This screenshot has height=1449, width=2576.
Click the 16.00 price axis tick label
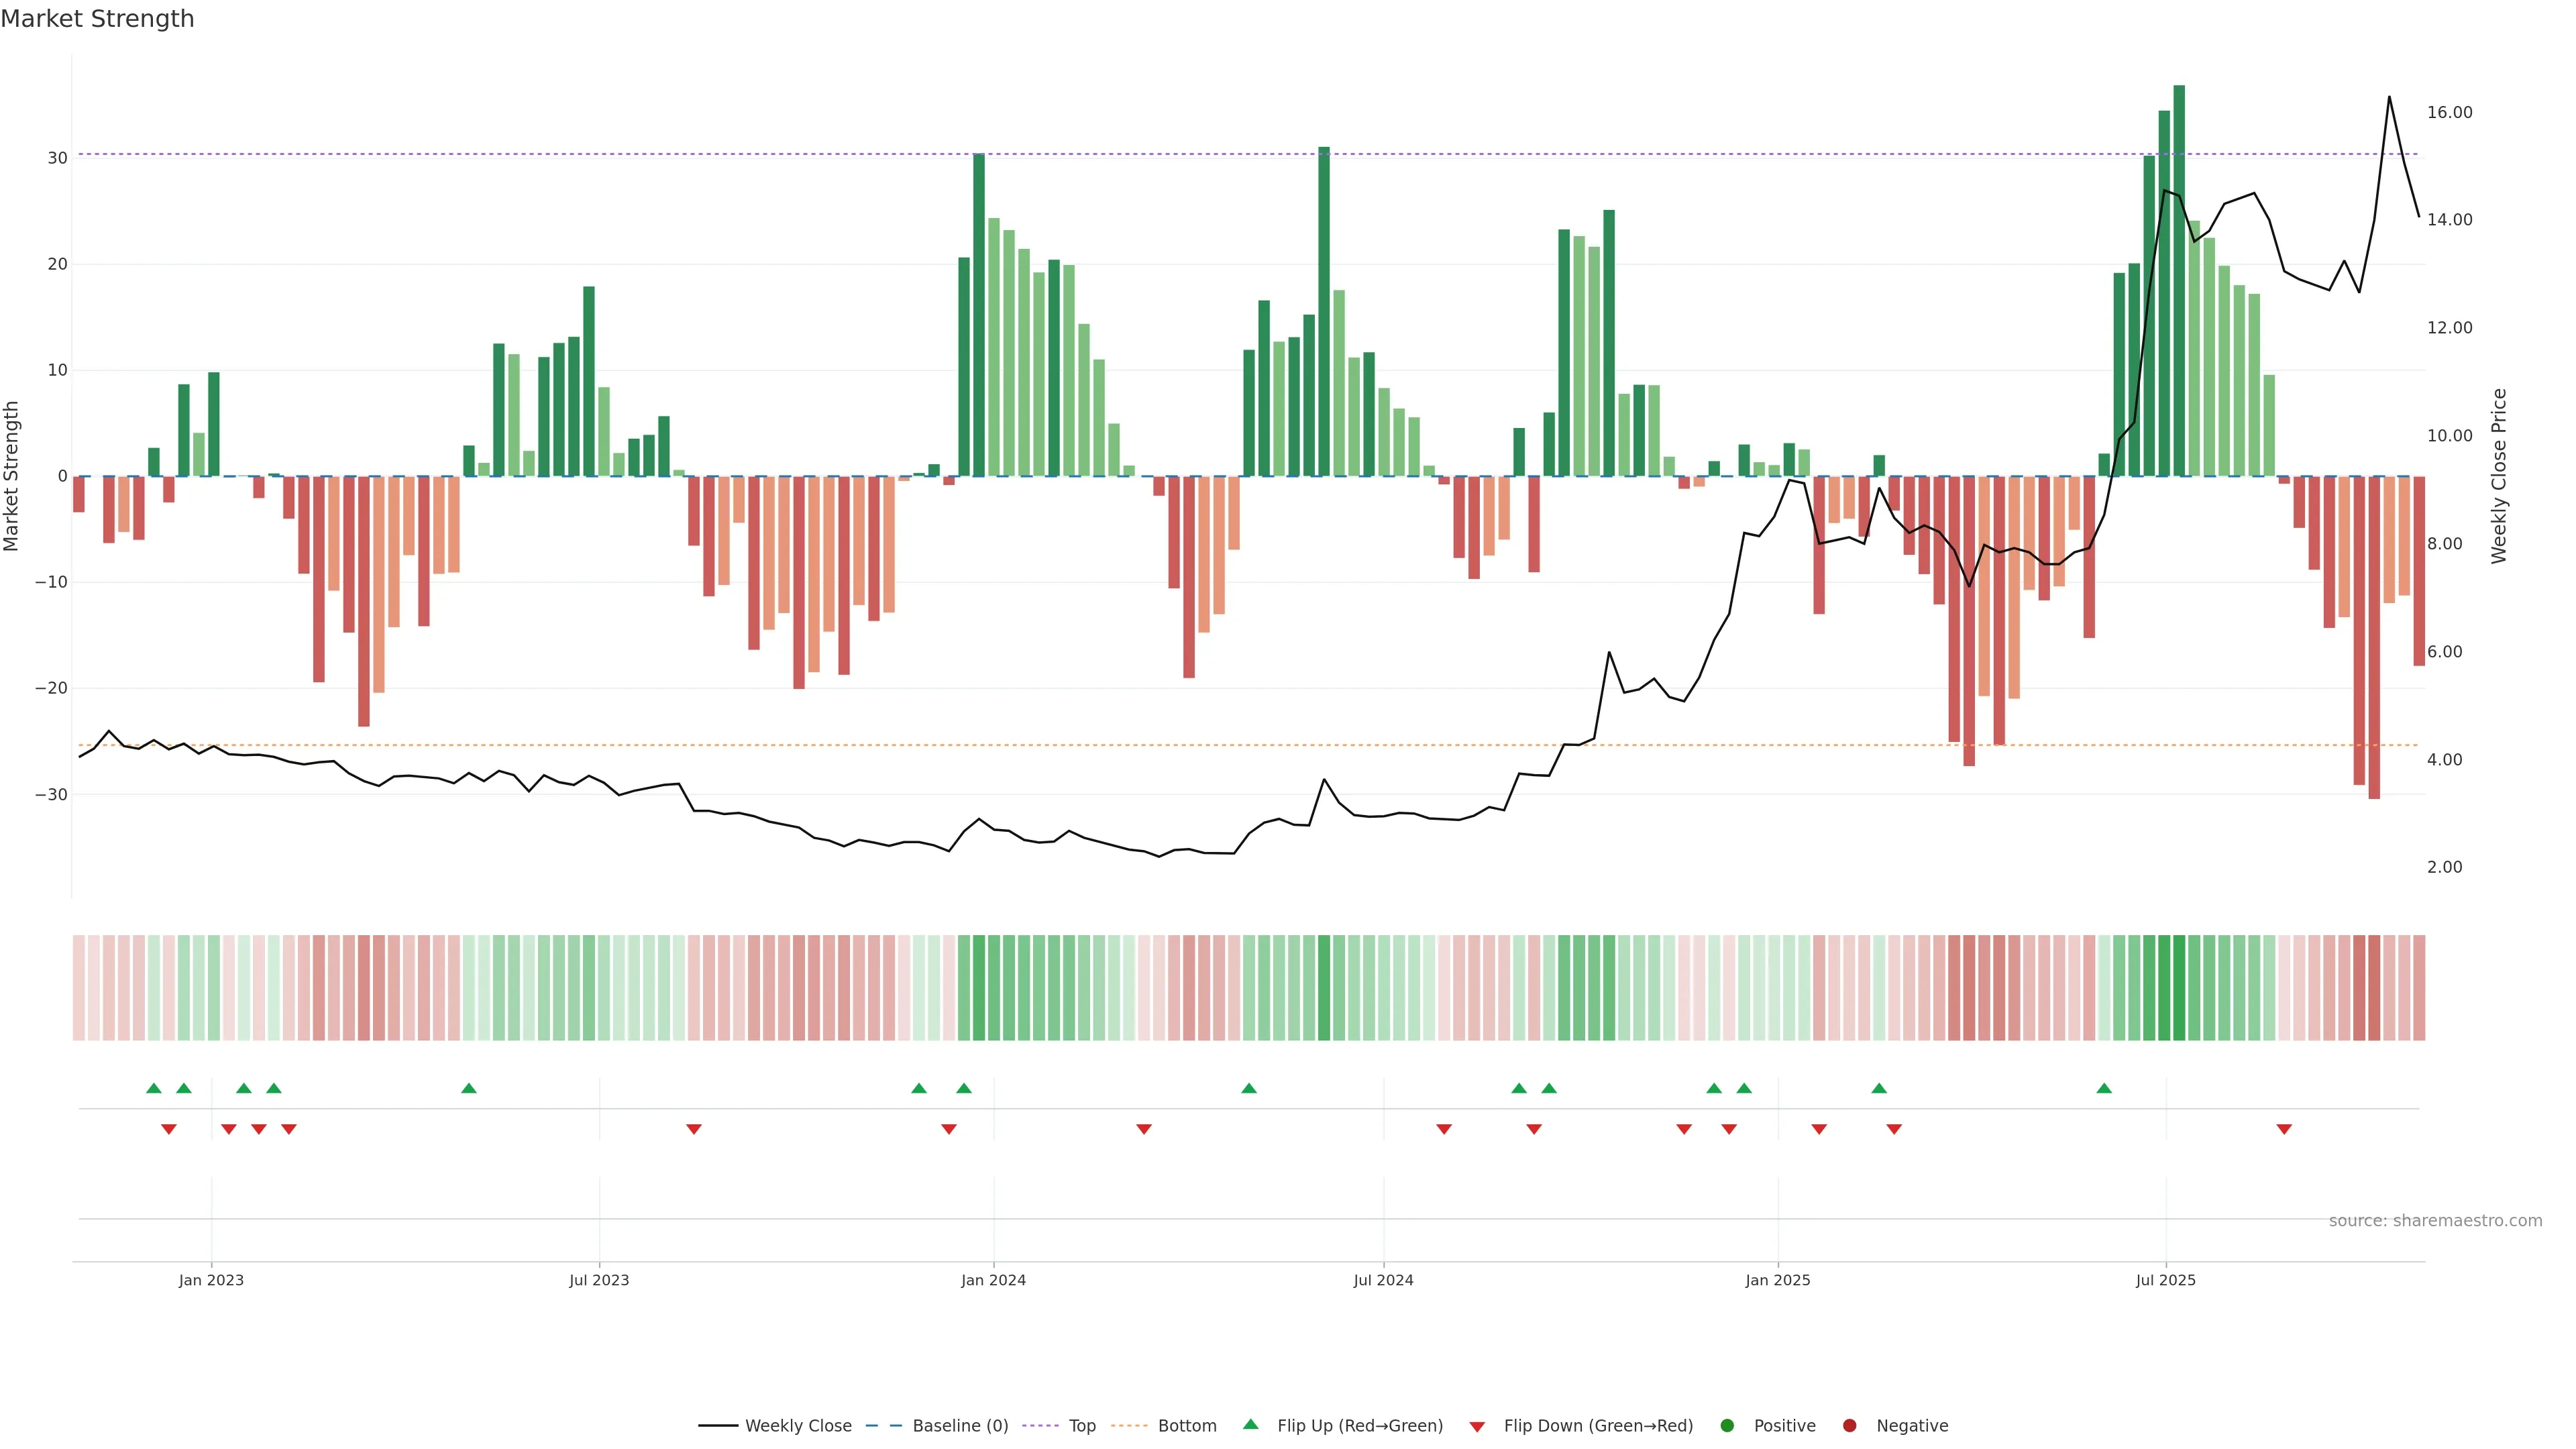point(2449,112)
